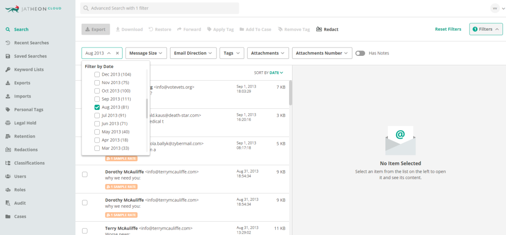Viewport: 506px width, 235px height.
Task: Click the Personal Tags tag icon
Action: [x=8, y=109]
